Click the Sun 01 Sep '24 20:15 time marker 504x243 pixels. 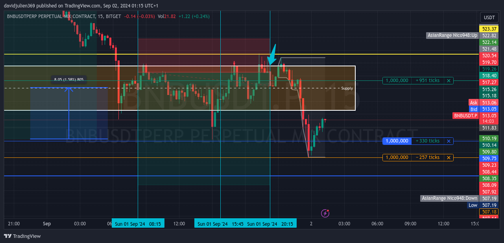[x=271, y=224]
